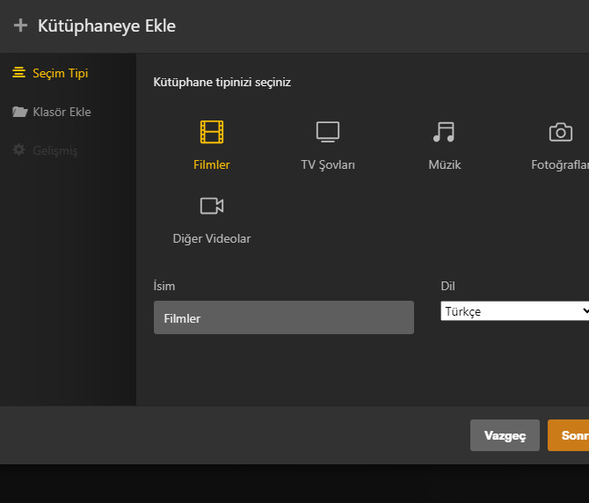The image size is (589, 503).
Task: Click the gear icon beside Gelişmiş
Action: pos(18,149)
